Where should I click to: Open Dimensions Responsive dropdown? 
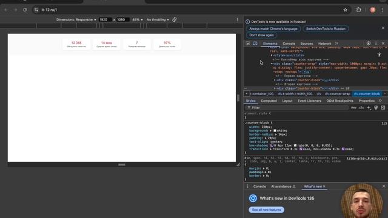point(76,19)
